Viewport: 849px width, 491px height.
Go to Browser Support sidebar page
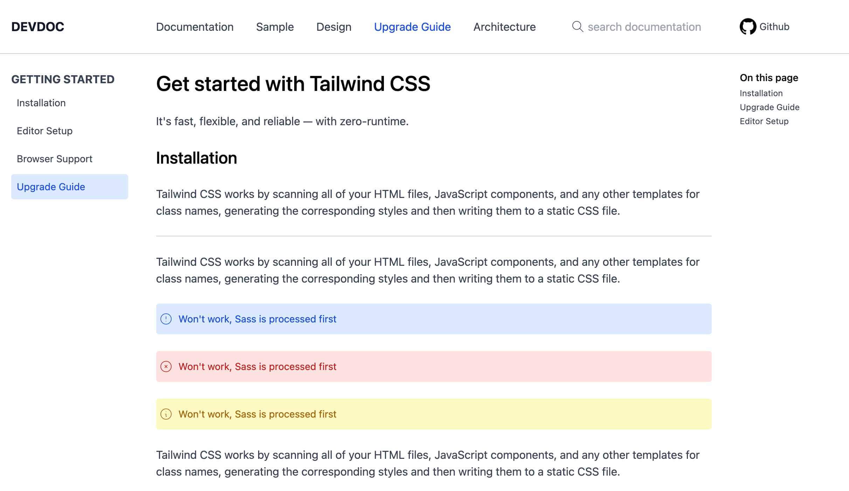pos(55,159)
